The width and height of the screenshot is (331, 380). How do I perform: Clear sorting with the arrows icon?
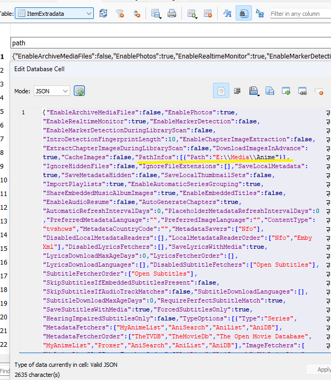(x=137, y=13)
